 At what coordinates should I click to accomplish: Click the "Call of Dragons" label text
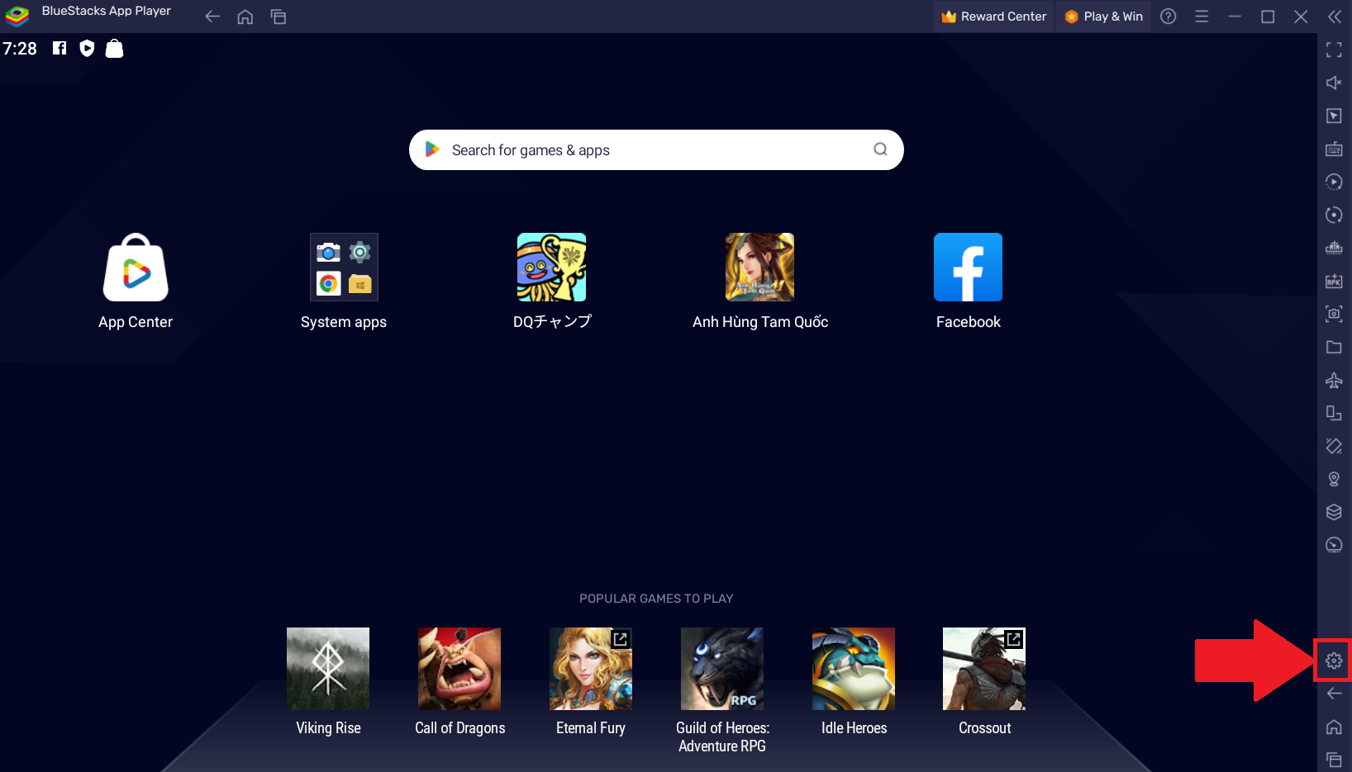pos(459,728)
